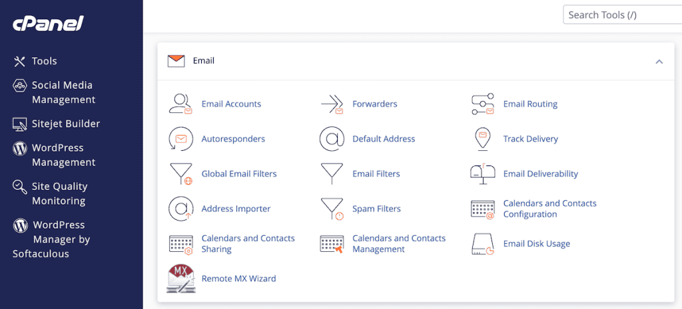Open Tools in the sidebar

point(45,61)
